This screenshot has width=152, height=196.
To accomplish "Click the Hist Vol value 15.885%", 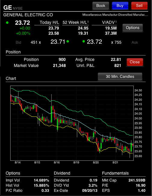I will [x=41, y=185].
